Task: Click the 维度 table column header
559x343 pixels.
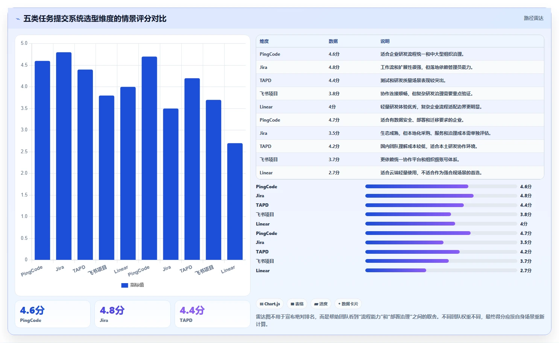Action: [x=264, y=41]
